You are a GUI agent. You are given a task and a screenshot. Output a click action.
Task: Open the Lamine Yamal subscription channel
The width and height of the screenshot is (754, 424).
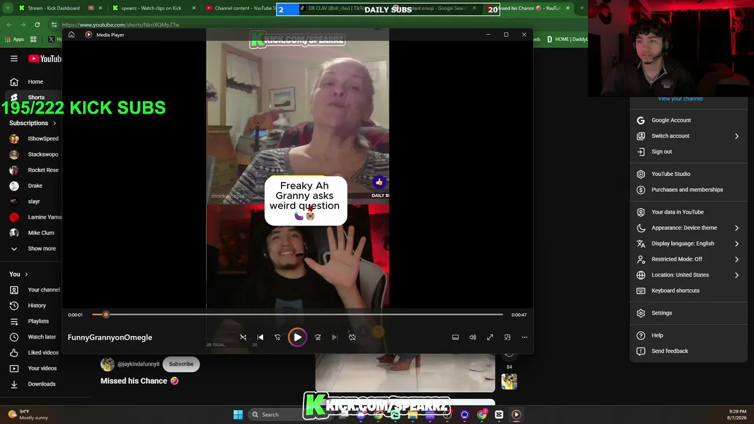pyautogui.click(x=35, y=217)
